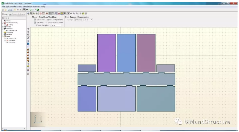
Task: Collapse the Behaviors tree node
Action: coord(3,29)
